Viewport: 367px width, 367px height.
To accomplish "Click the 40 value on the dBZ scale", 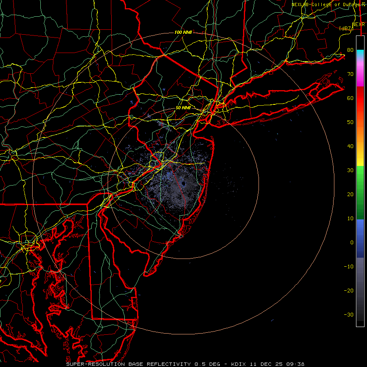I will [350, 146].
